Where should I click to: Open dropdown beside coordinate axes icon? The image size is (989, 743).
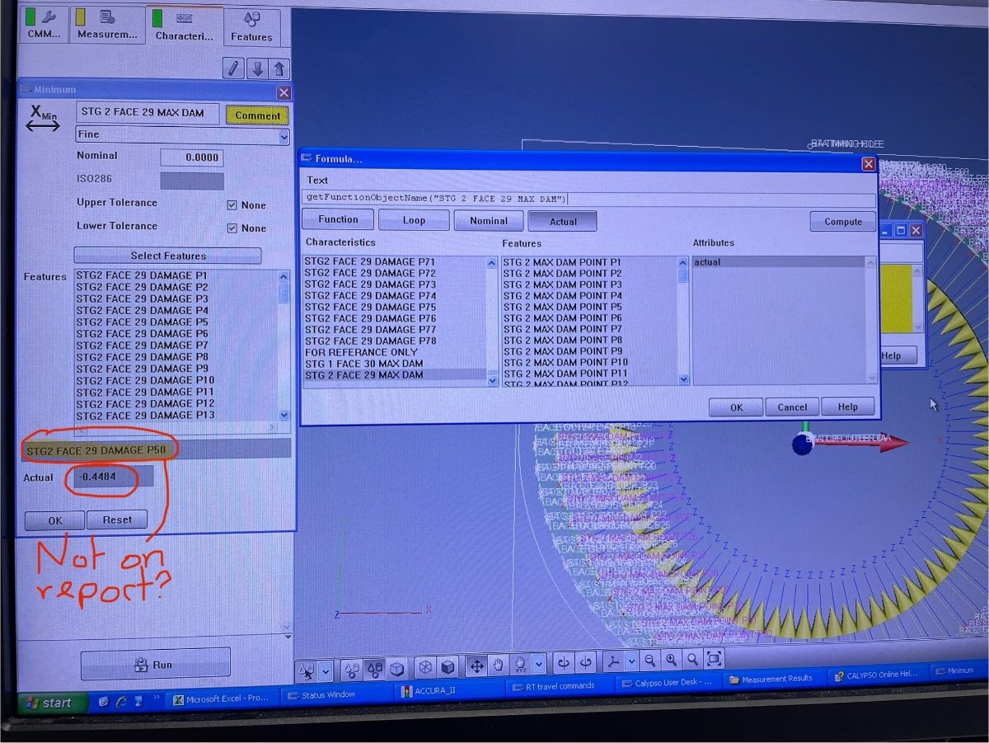tap(631, 661)
